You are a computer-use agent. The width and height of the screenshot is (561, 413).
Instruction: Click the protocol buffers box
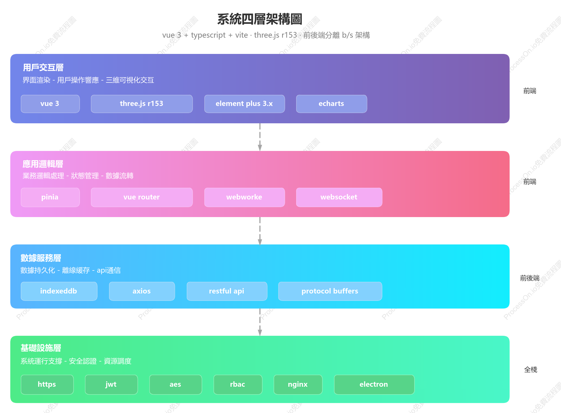pyautogui.click(x=330, y=291)
